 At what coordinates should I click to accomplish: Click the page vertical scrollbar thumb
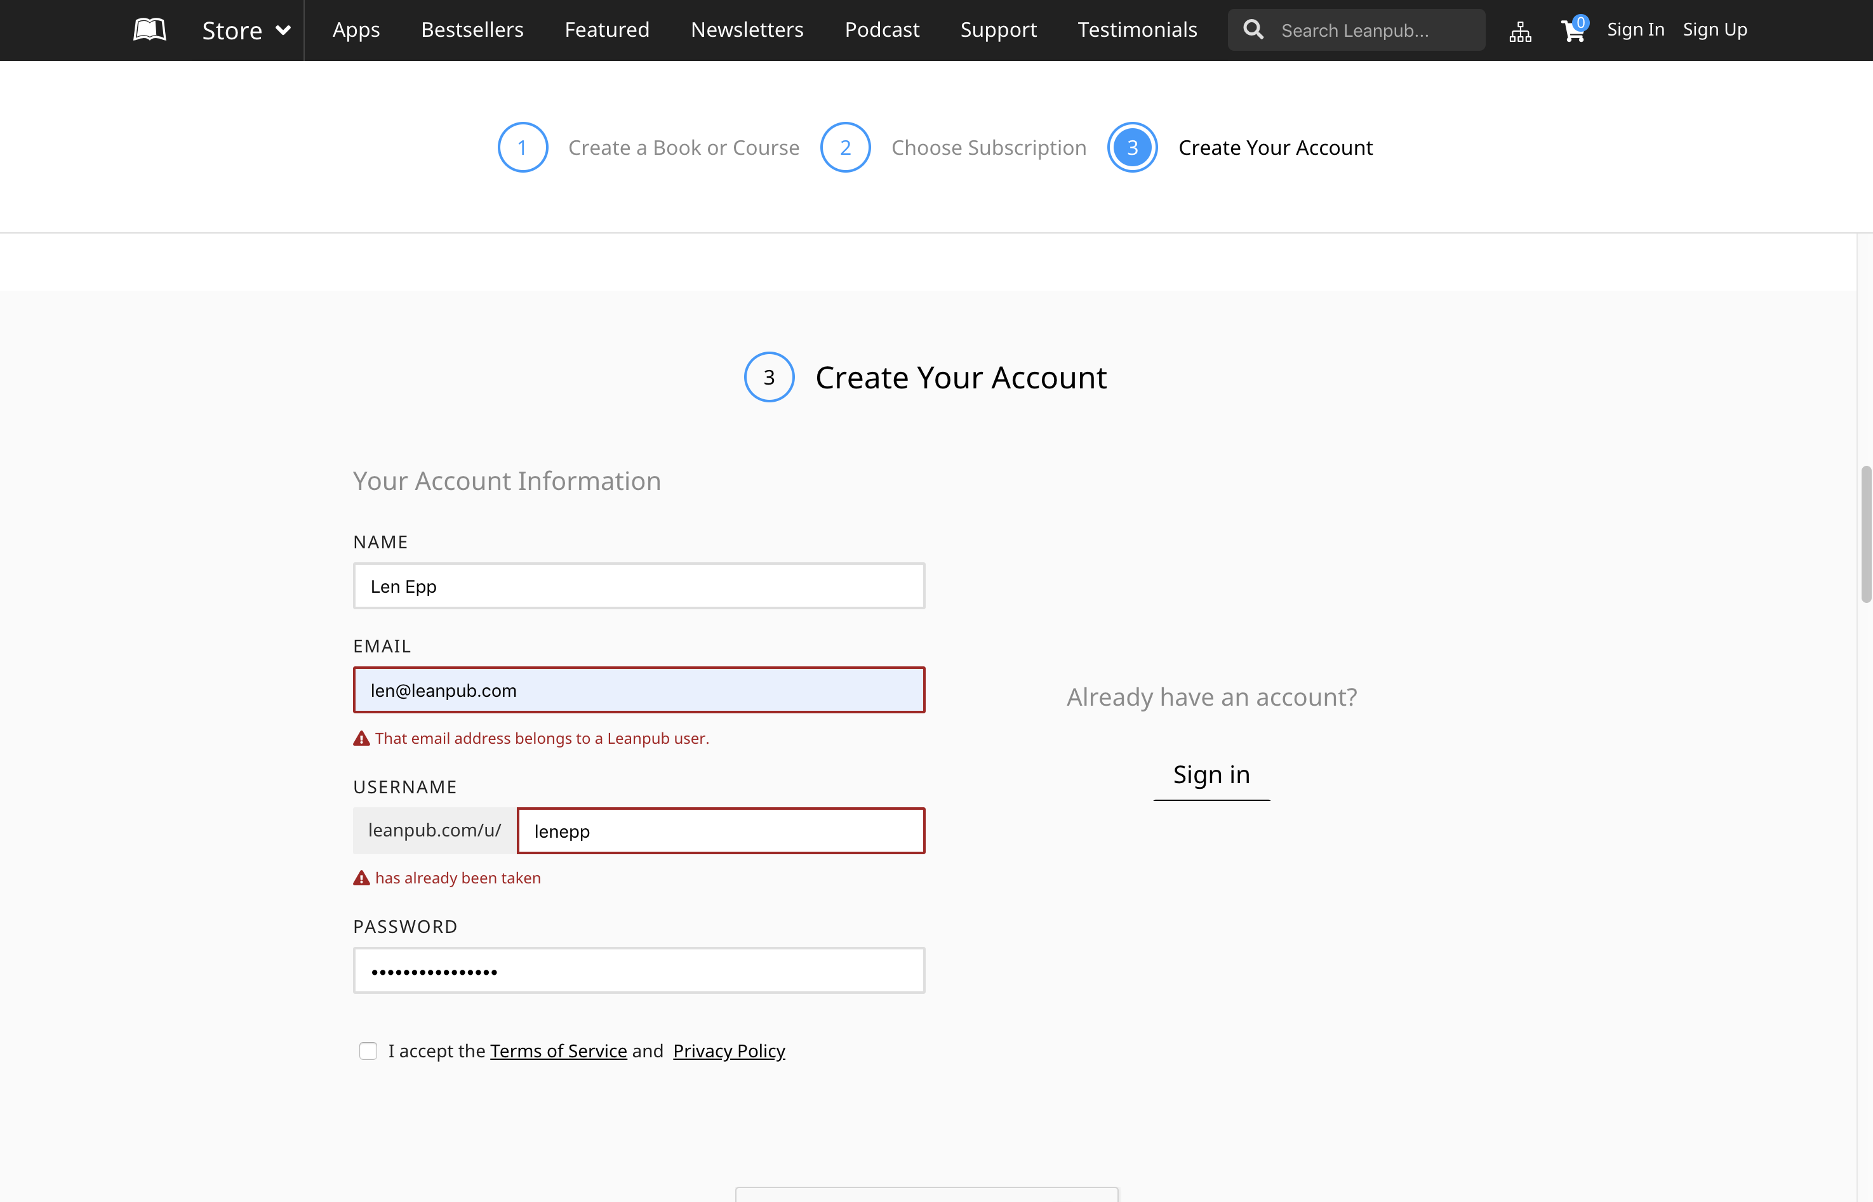[1865, 534]
